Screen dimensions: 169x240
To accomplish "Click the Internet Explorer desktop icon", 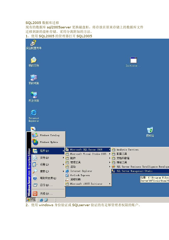I will coord(34,116).
